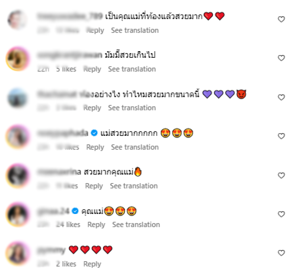291x275 pixels.
Task: Reply to the first comment with red hearts
Action: click(95, 31)
